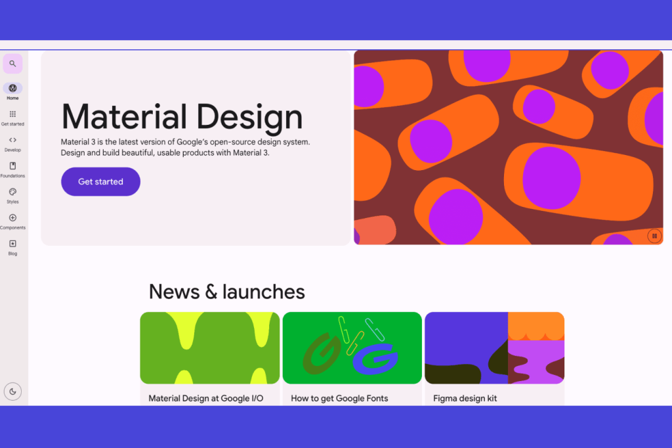Click the "News & launches" heading
Screen dimensions: 672x448
coord(226,292)
